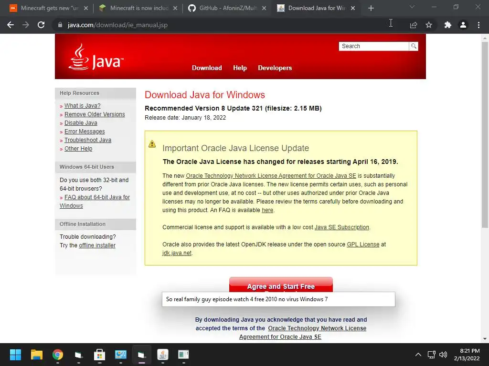
Task: Open the 'What is Java?' link
Action: [x=82, y=105]
